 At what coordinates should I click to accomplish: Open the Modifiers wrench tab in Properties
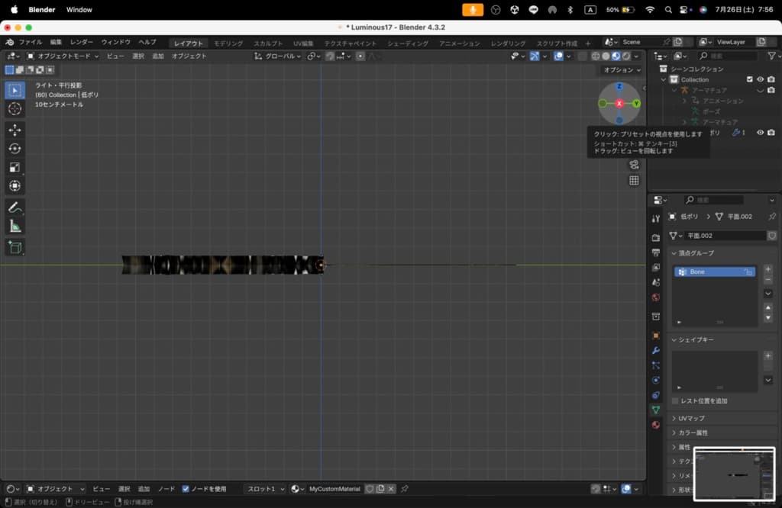(x=656, y=350)
